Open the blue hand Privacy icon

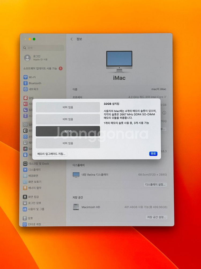[x=25, y=155]
